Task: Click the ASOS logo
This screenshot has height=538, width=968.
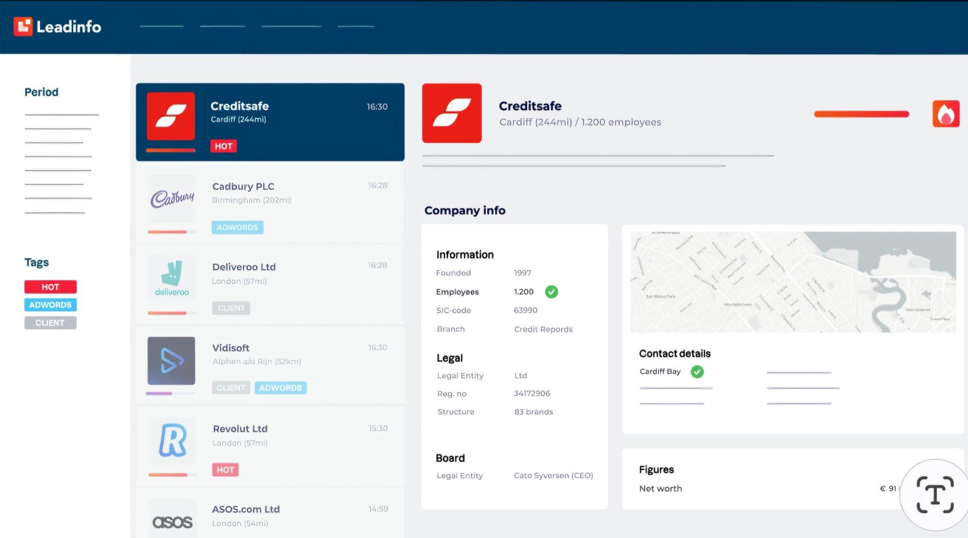Action: [x=173, y=521]
